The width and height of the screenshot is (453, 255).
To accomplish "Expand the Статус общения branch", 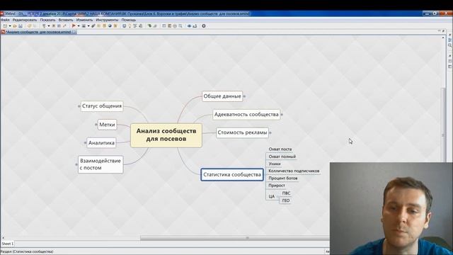I will coord(79,106).
